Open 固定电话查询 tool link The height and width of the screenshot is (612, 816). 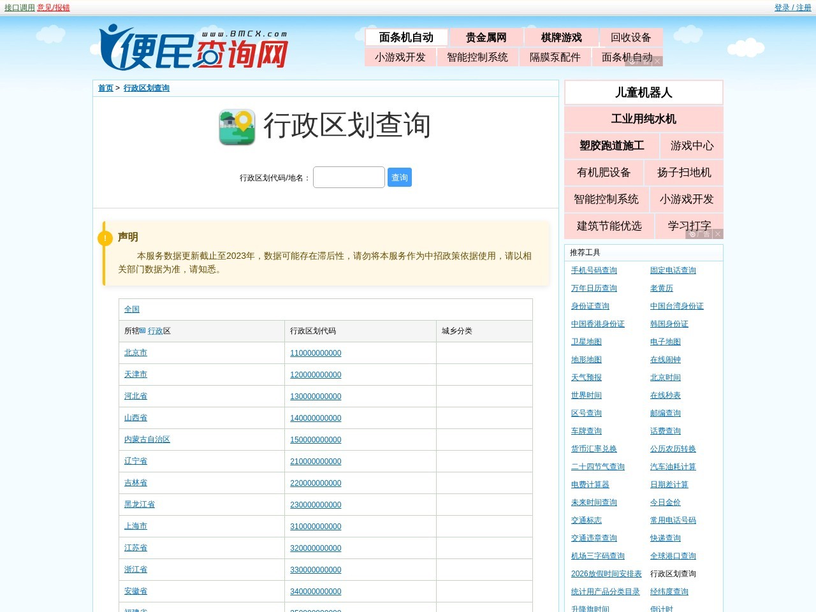click(673, 270)
